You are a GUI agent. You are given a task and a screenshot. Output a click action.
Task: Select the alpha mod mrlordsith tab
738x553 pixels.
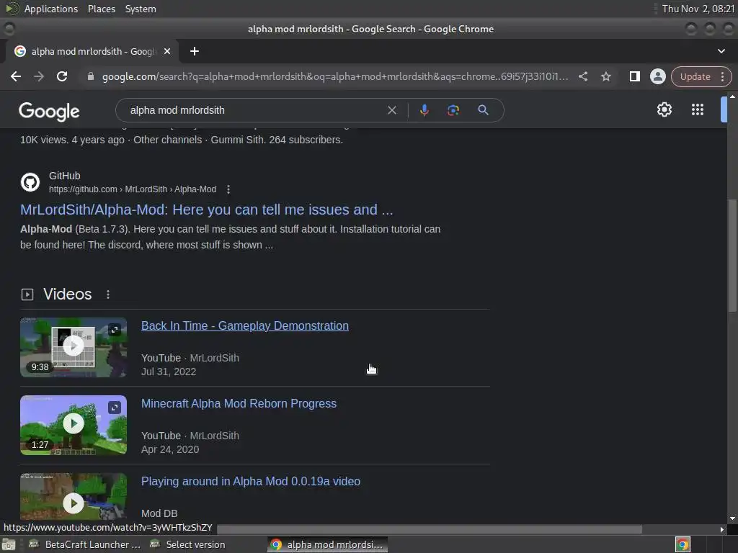[x=93, y=51]
